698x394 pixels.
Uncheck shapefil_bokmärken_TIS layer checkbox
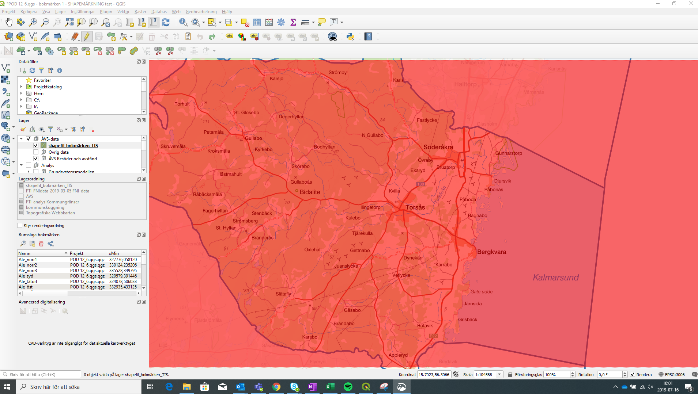pos(36,145)
